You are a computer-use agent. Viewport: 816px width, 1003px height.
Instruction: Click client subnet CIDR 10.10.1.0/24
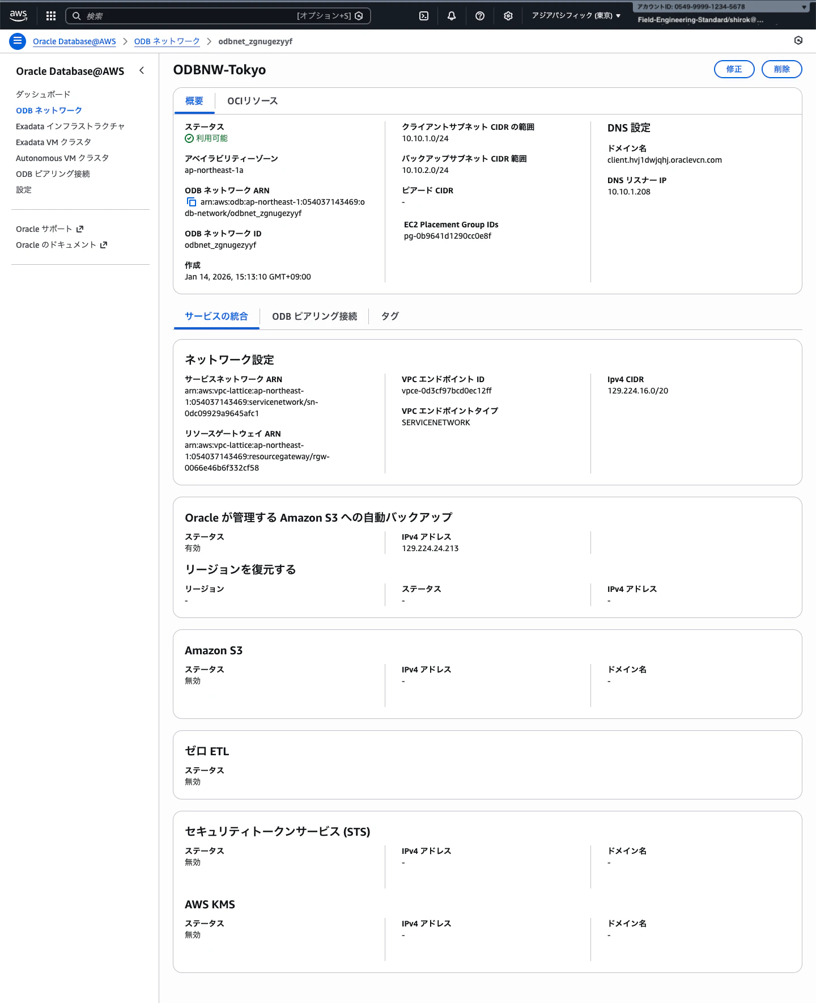coord(425,138)
